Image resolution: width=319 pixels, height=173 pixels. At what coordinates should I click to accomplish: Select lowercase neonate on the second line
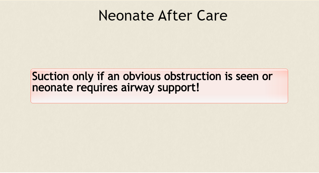click(52, 88)
